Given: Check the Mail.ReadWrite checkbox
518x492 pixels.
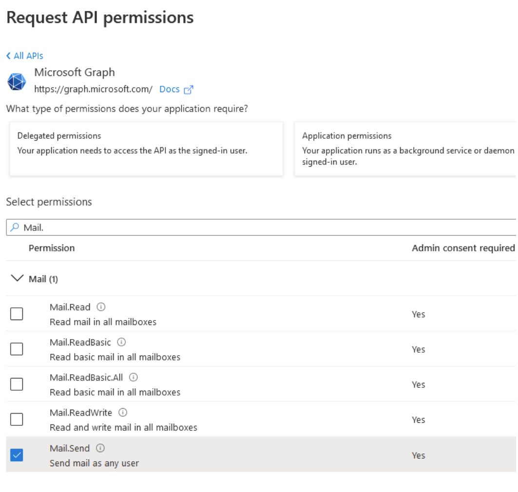Looking at the screenshot, I should (17, 419).
